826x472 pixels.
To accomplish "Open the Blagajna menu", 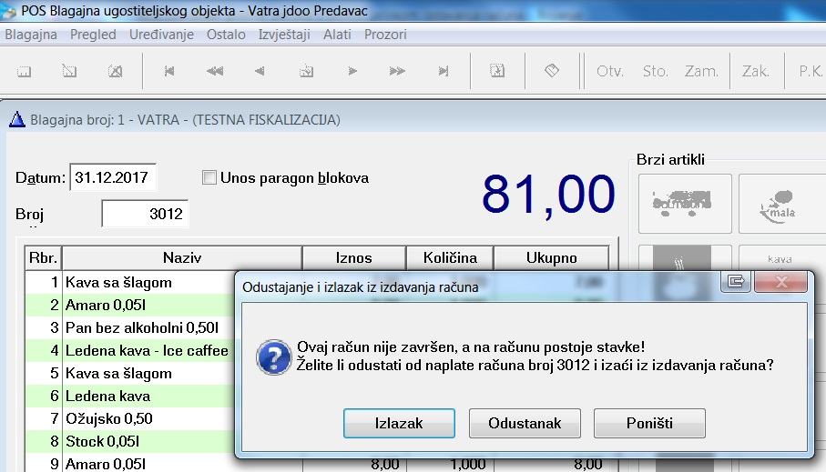I will coord(31,35).
